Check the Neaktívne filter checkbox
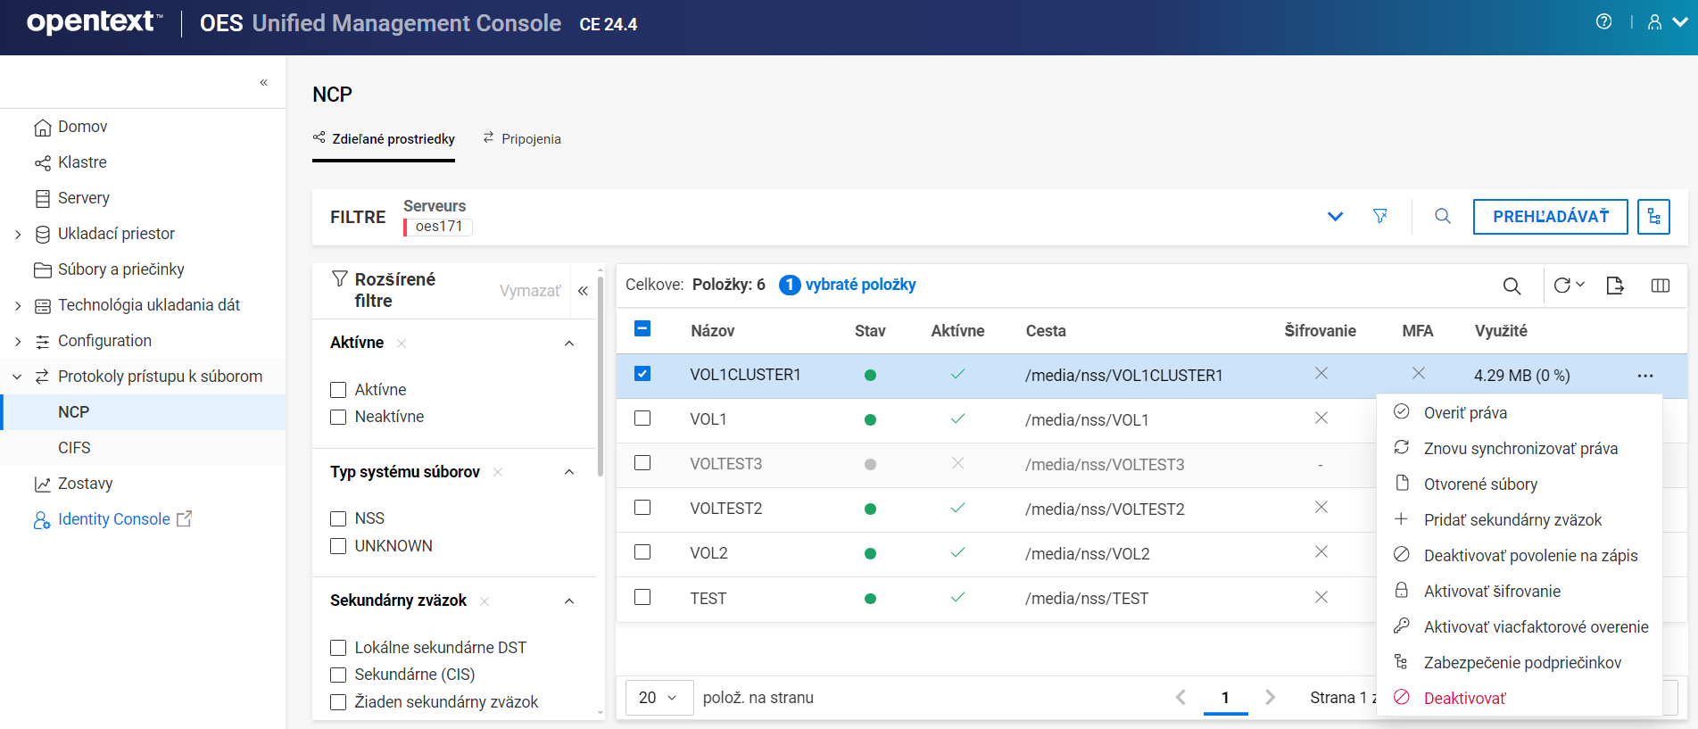Image resolution: width=1698 pixels, height=729 pixels. coord(338,417)
